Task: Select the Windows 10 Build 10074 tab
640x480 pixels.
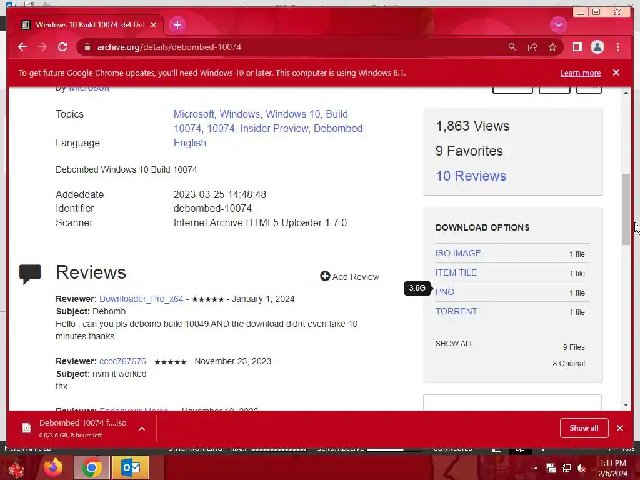Action: coord(89,25)
